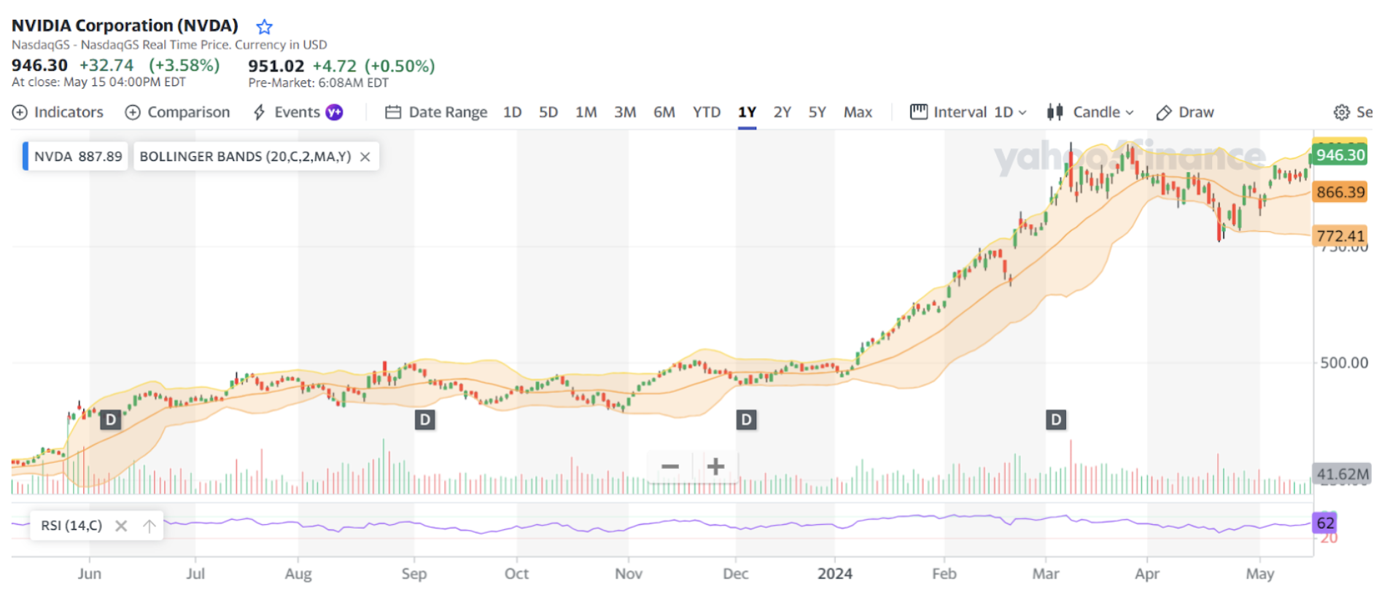Expand the Interval 1D dropdown
The height and width of the screenshot is (592, 1390).
click(968, 112)
